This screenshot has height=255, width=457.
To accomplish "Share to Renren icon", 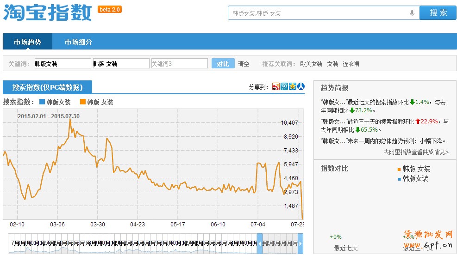I will pyautogui.click(x=301, y=86).
